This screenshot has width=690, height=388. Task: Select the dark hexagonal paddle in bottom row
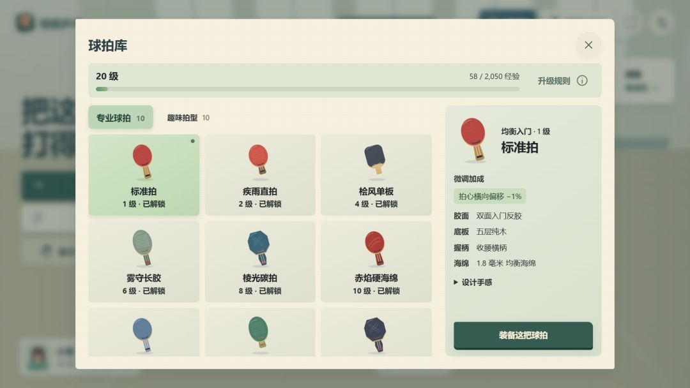[376, 332]
